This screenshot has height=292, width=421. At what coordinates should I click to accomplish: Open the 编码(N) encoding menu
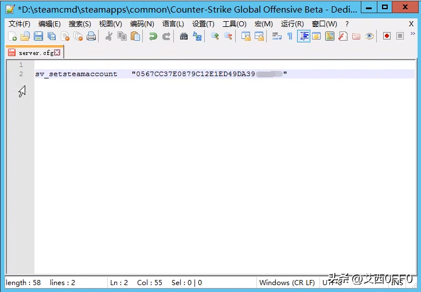tap(142, 24)
